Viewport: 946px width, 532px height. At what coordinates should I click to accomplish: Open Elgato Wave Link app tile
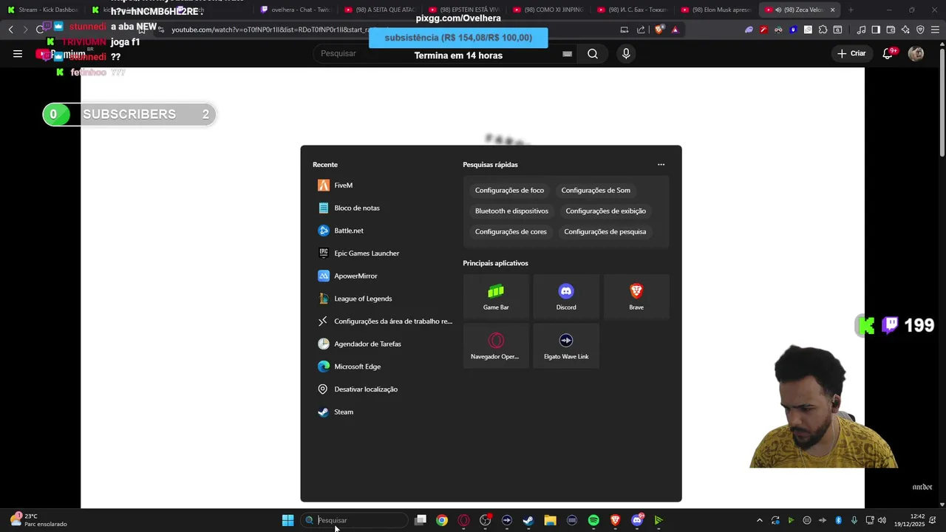[566, 347]
